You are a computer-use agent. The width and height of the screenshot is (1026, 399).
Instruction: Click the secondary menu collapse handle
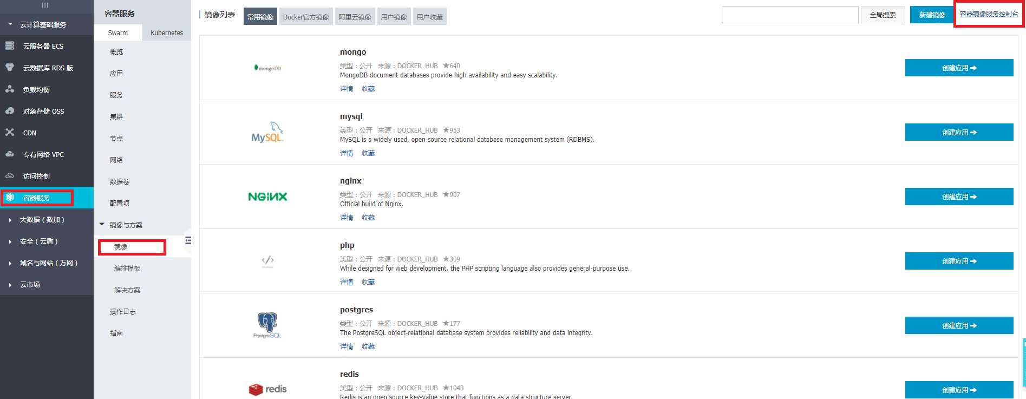pyautogui.click(x=188, y=240)
